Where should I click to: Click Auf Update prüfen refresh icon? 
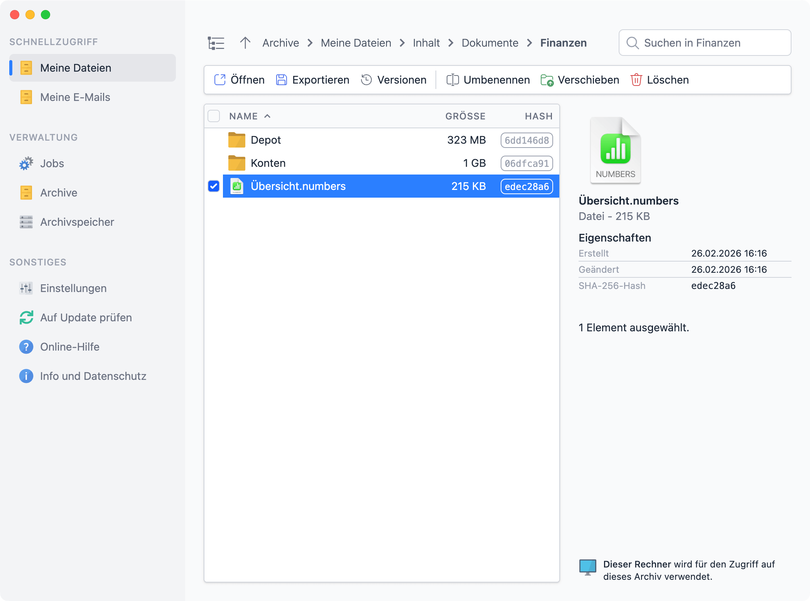(x=26, y=317)
